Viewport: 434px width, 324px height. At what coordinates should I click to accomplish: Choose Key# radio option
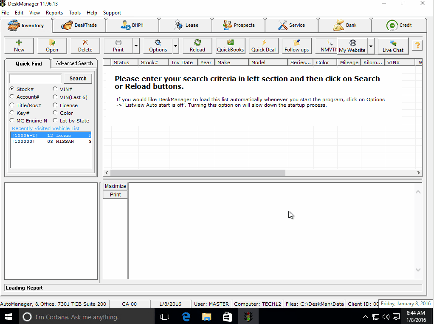click(x=11, y=113)
